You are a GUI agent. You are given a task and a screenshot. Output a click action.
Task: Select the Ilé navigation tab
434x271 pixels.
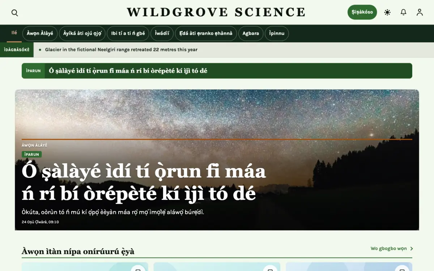click(14, 33)
